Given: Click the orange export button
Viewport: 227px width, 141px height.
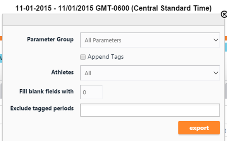Looking at the screenshot, I should tap(199, 128).
